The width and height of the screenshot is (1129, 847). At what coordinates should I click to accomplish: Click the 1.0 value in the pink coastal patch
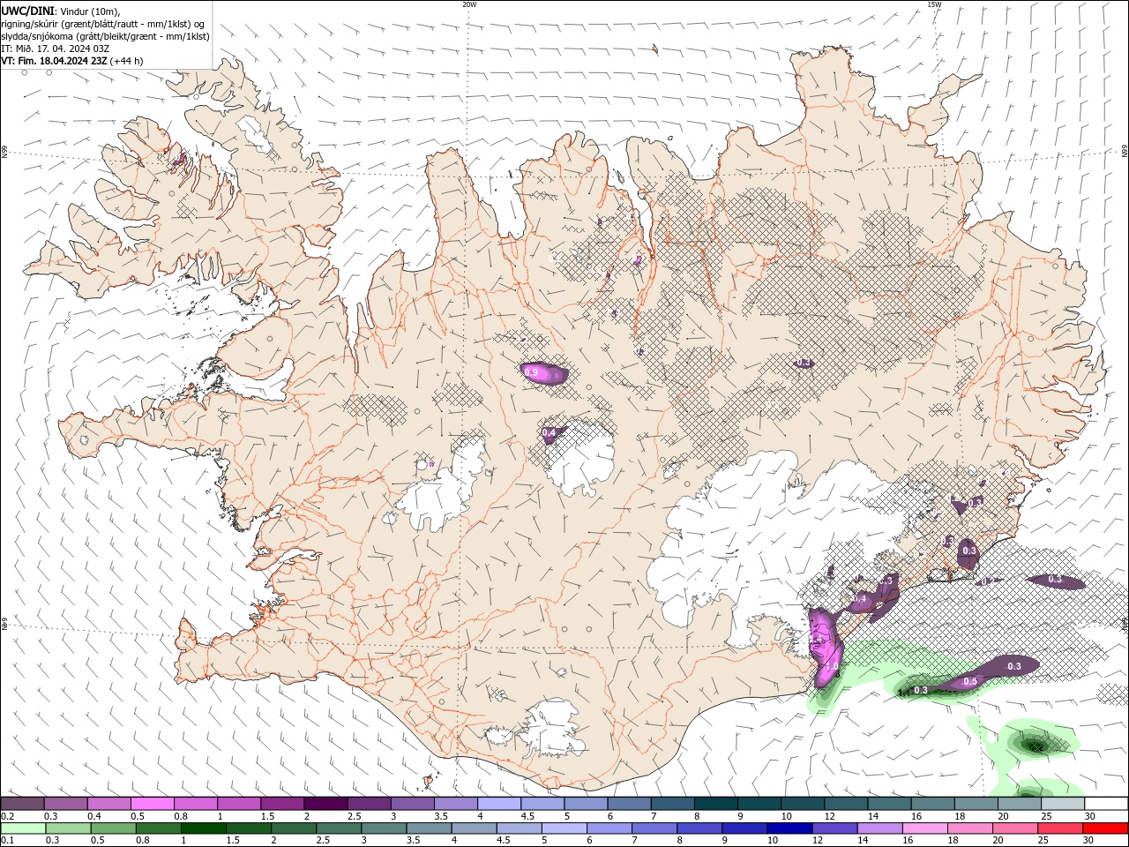[x=831, y=666]
